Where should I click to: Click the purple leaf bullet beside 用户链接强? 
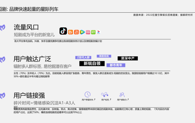[2, 96]
